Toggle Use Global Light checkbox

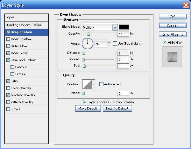click(x=115, y=43)
